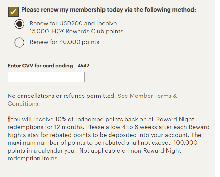Click the '100,000' figure in the footnote
This screenshot has width=220, height=177.
tap(185, 143)
